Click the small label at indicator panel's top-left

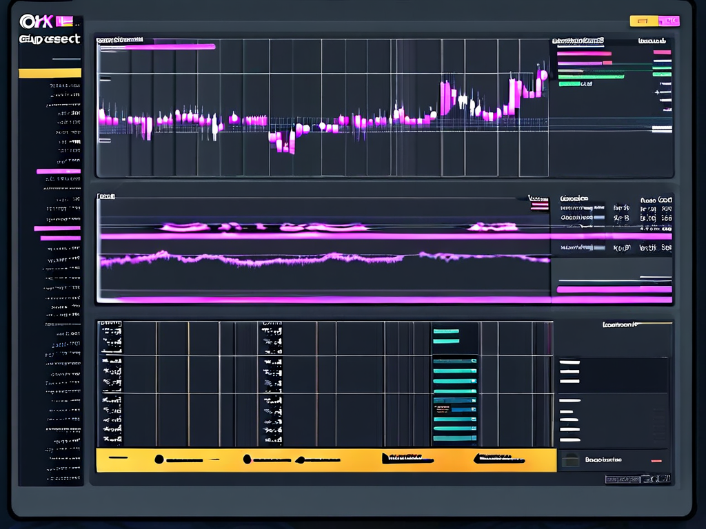[x=106, y=197]
